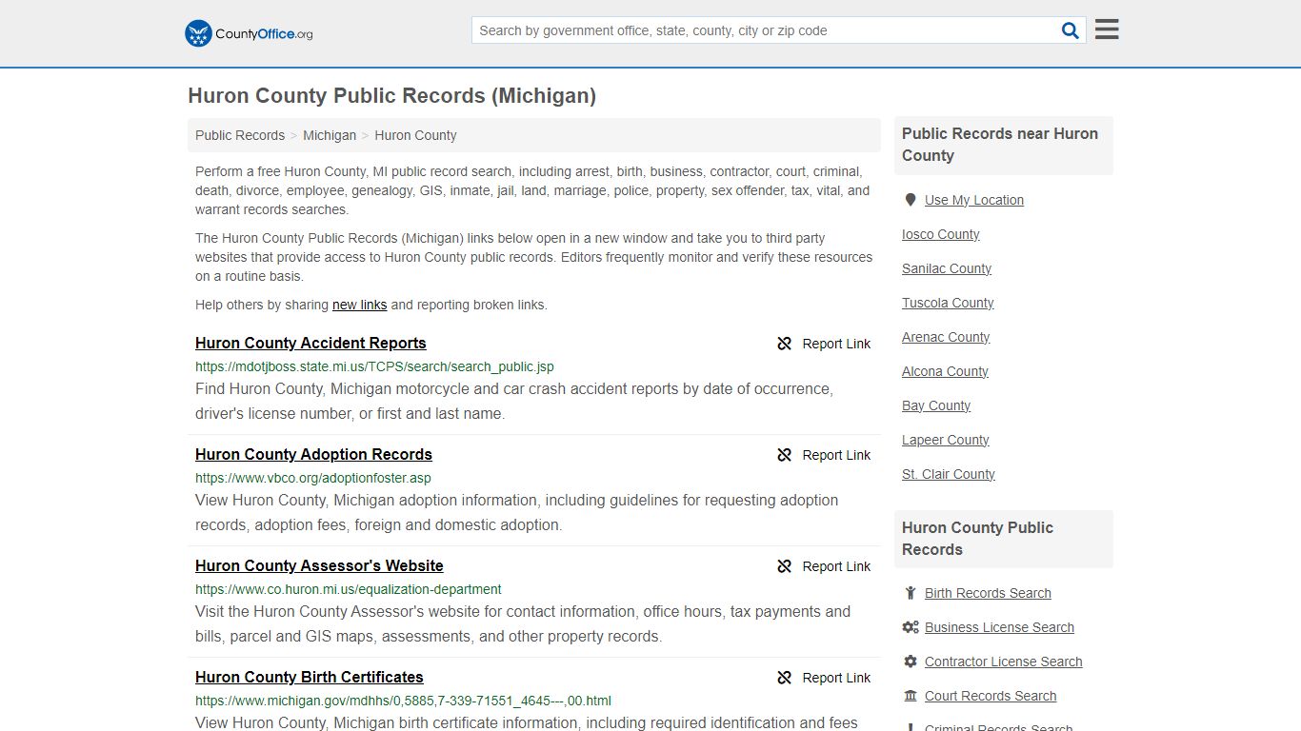Go to Alcona County records
This screenshot has height=731, width=1301.
(x=945, y=371)
